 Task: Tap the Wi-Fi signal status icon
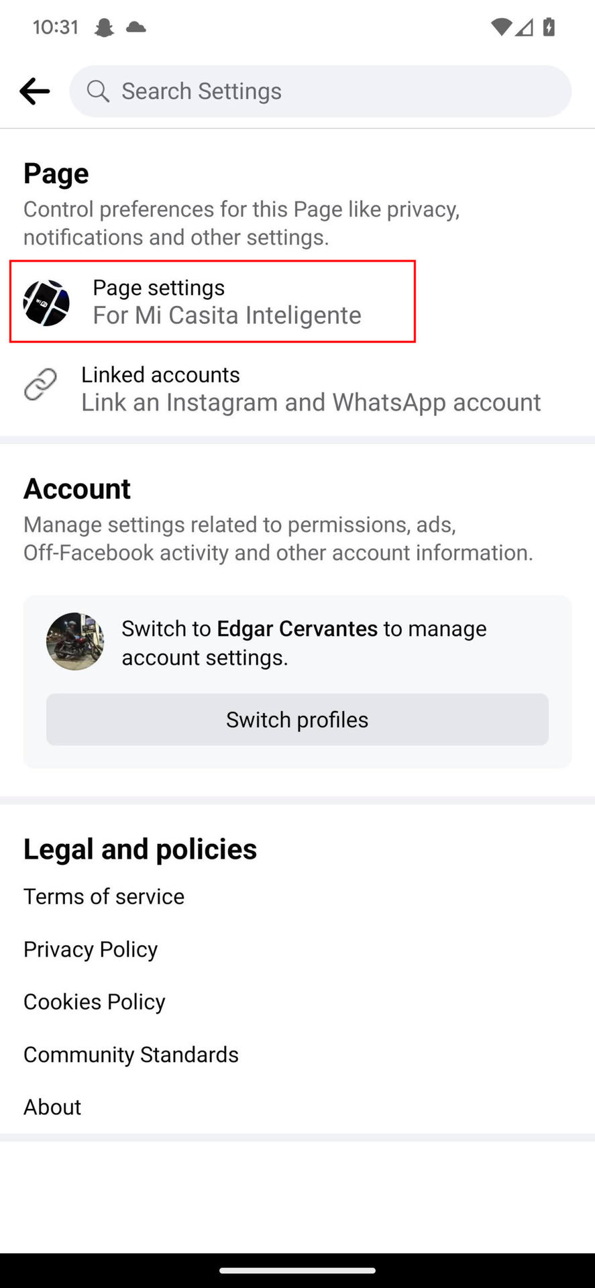(501, 28)
